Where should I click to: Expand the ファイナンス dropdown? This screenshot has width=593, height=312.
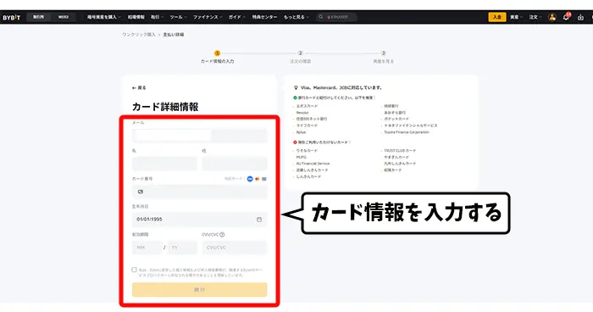coord(208,17)
